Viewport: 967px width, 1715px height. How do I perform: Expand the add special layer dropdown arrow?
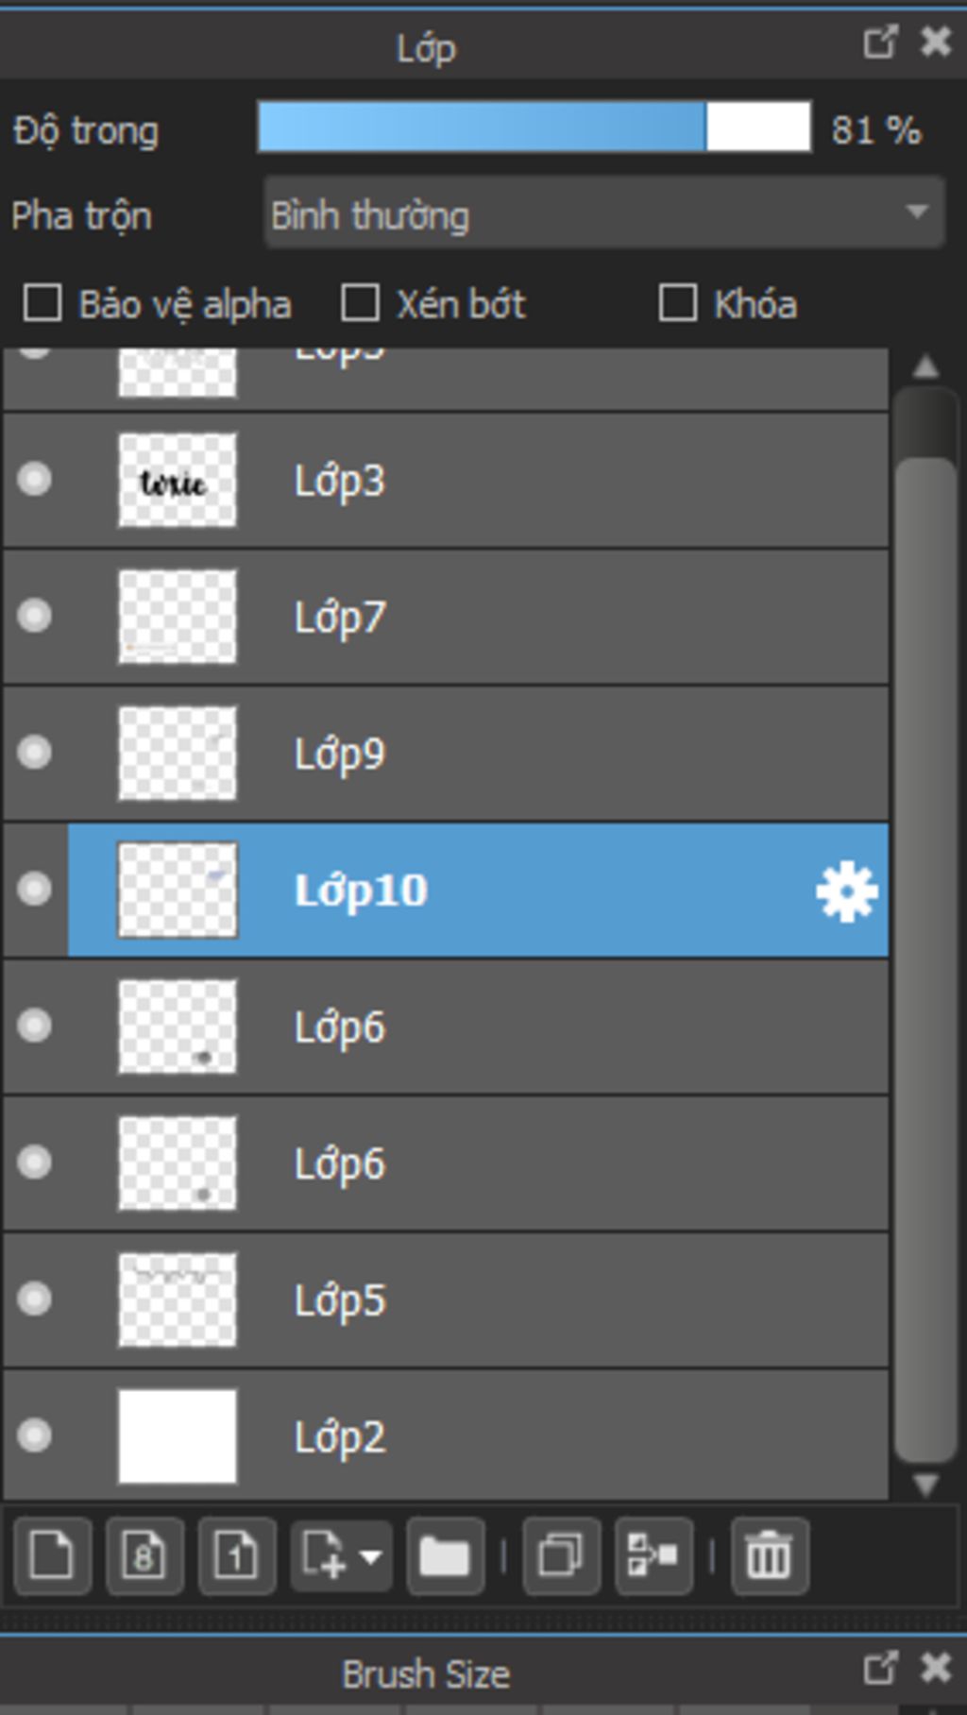tap(371, 1556)
